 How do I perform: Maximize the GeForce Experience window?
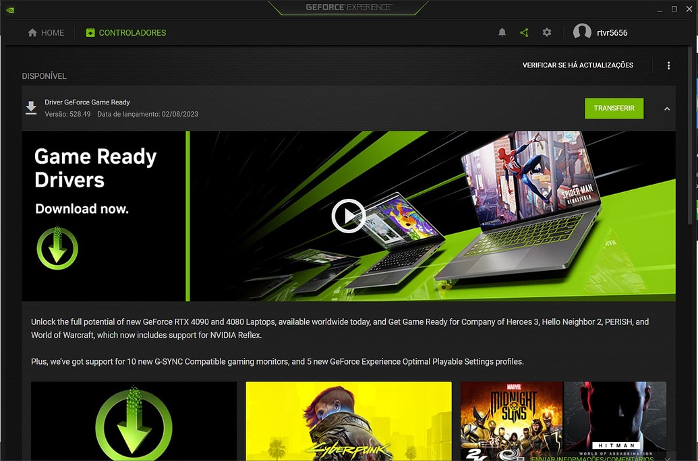point(674,9)
